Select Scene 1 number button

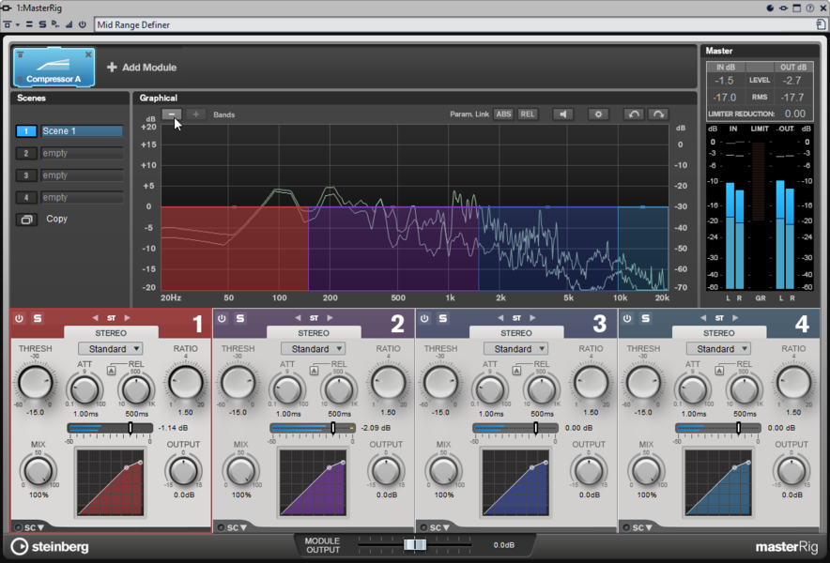click(26, 131)
